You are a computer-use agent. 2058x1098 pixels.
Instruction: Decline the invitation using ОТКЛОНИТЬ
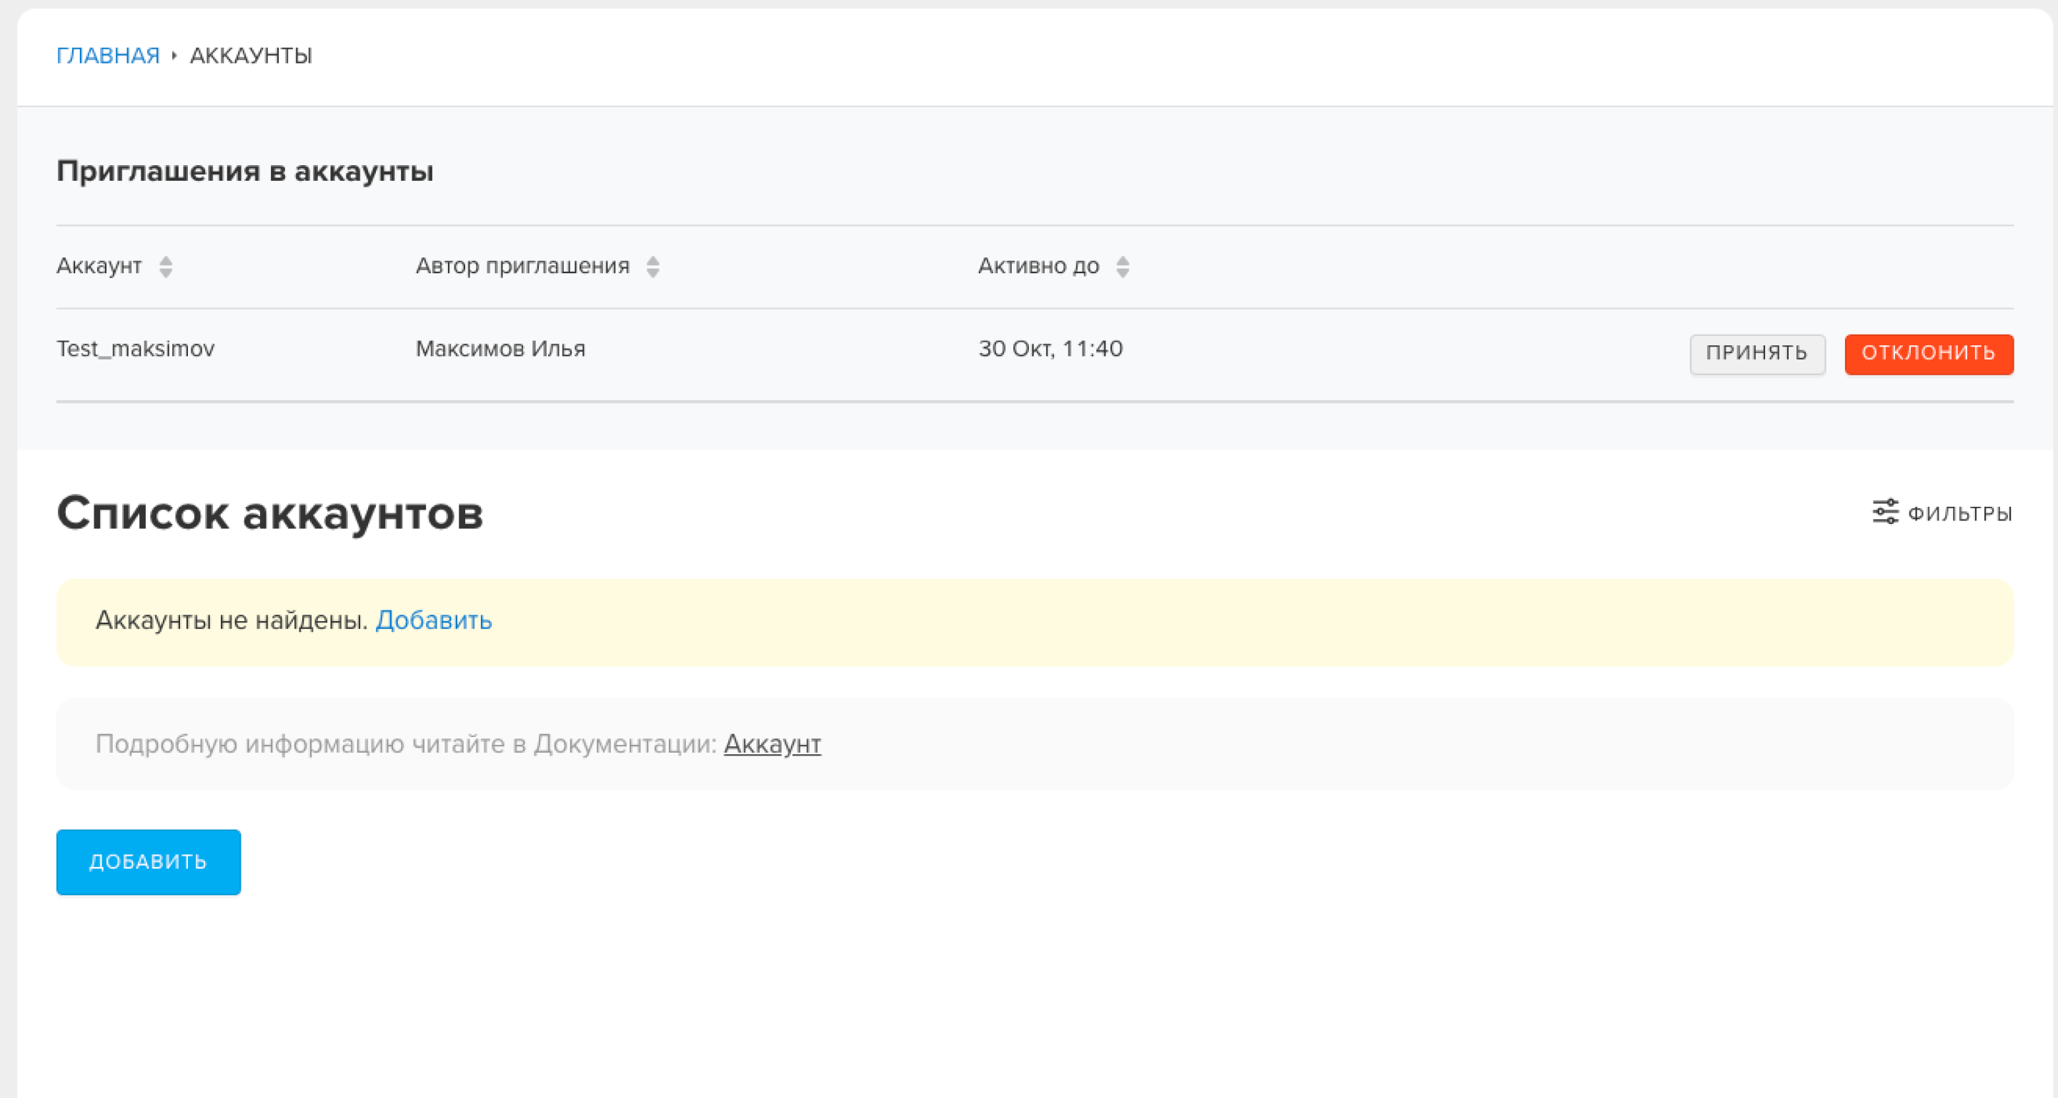pos(1929,353)
